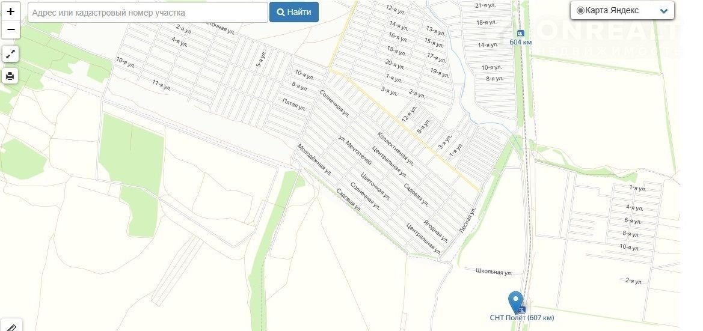Select the Молодёжная ул. street label

(315, 159)
